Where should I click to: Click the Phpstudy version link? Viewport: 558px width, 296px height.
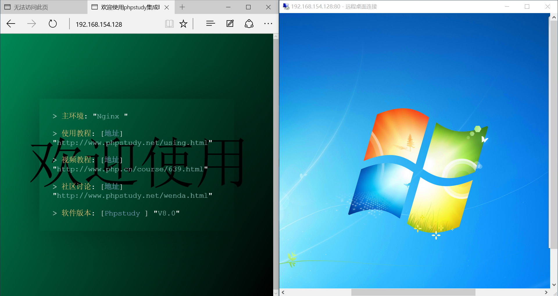click(122, 214)
